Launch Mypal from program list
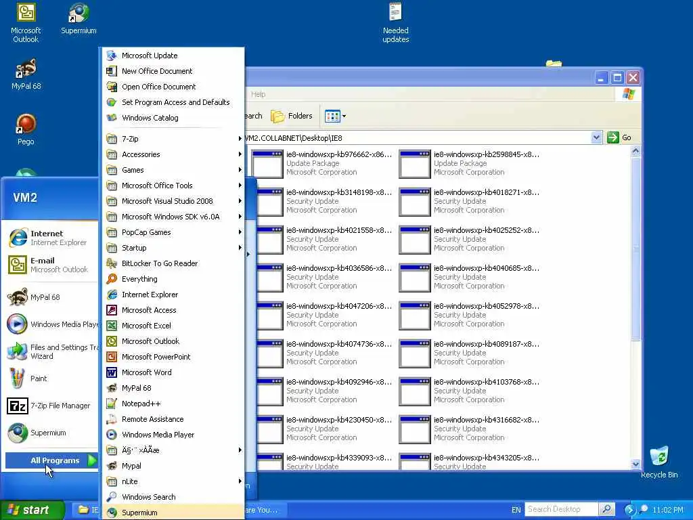 (173, 466)
